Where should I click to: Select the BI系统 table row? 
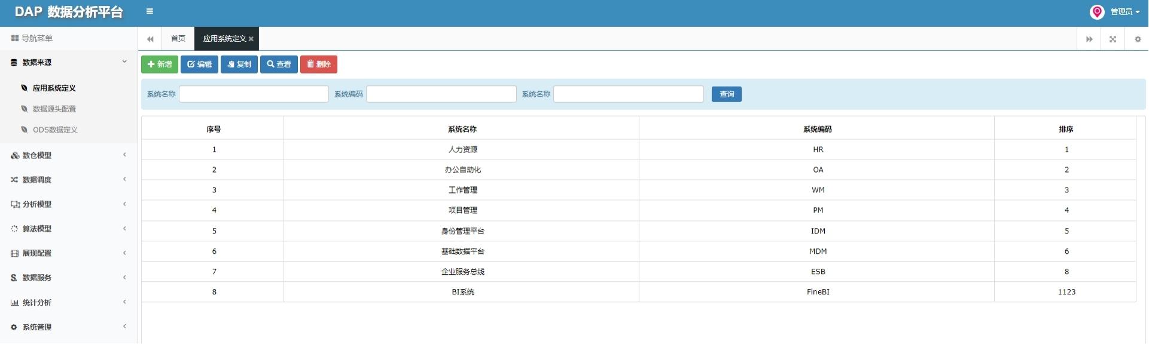(639, 293)
